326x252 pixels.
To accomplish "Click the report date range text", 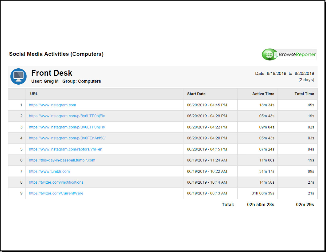I will click(x=284, y=74).
